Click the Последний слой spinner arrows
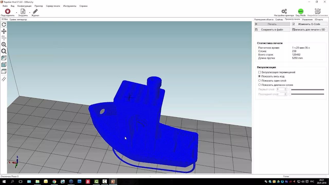The image size is (329, 185). coord(285,94)
